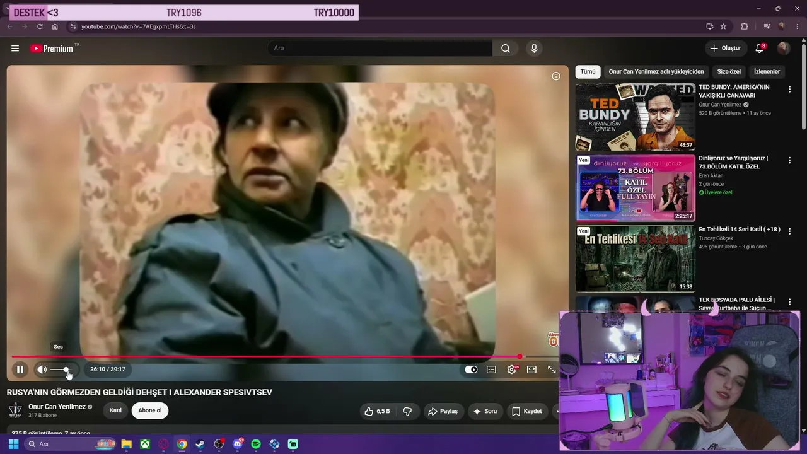Open the Windows Start menu

[x=13, y=444]
